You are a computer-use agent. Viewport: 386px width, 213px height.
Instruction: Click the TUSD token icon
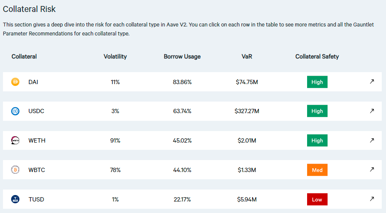(x=15, y=199)
